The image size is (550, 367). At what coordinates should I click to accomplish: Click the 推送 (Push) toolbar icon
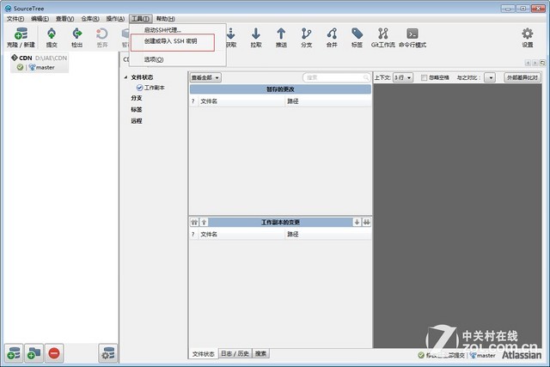tap(281, 36)
